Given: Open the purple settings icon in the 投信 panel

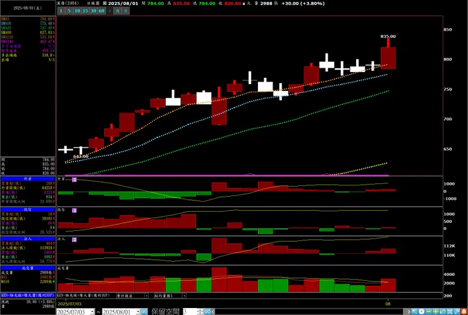Looking at the screenshot, I should point(75,211).
